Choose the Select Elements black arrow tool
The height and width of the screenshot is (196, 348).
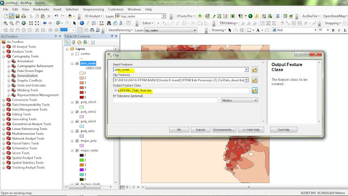tap(74, 23)
